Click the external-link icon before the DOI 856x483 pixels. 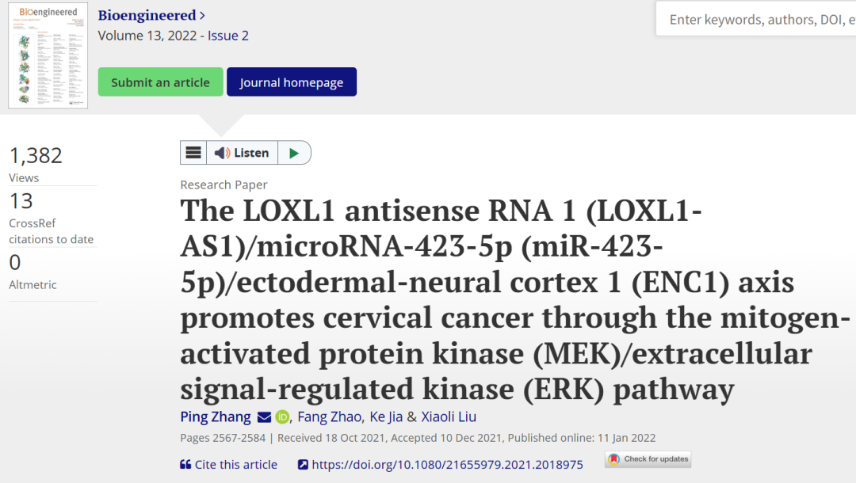pos(303,465)
